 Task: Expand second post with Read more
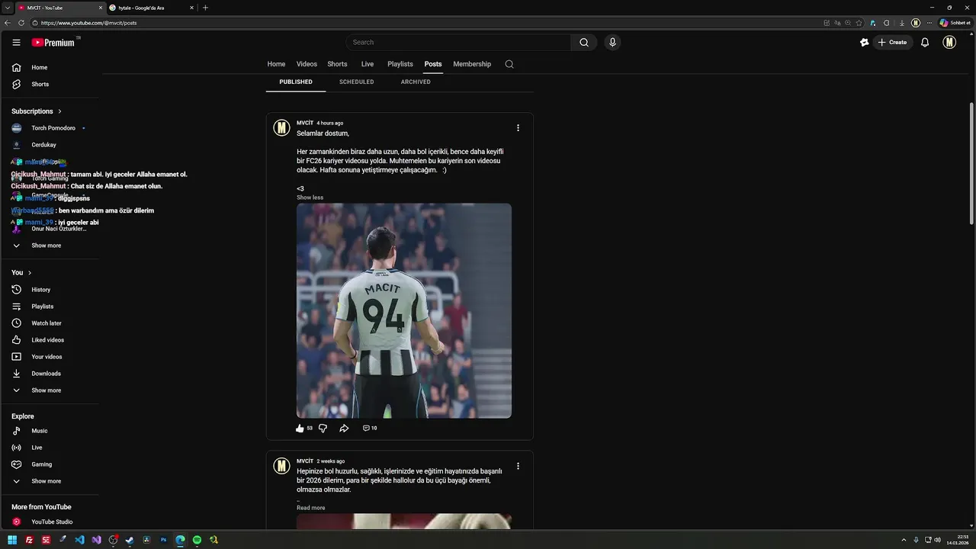coord(310,508)
